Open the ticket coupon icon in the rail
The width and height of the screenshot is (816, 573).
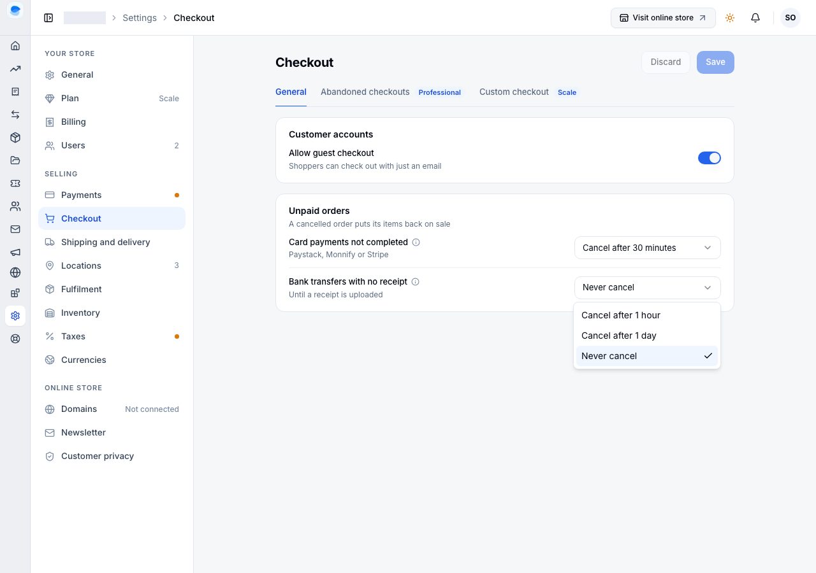point(15,183)
